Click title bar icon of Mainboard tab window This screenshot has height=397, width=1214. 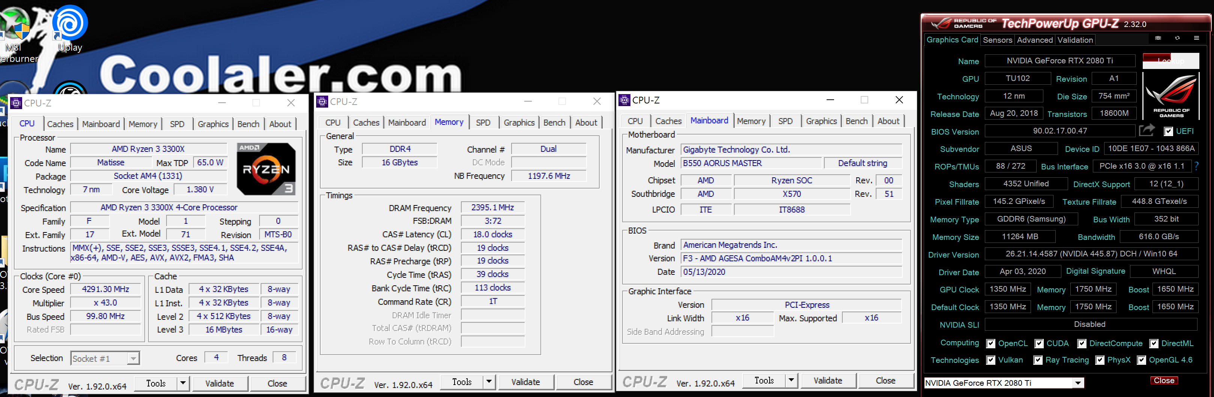(624, 100)
